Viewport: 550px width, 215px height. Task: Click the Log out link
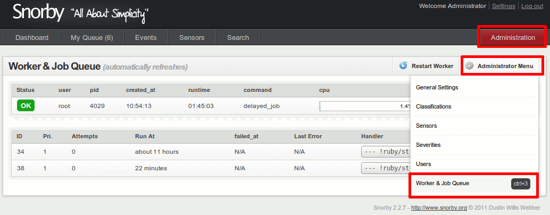pos(532,6)
